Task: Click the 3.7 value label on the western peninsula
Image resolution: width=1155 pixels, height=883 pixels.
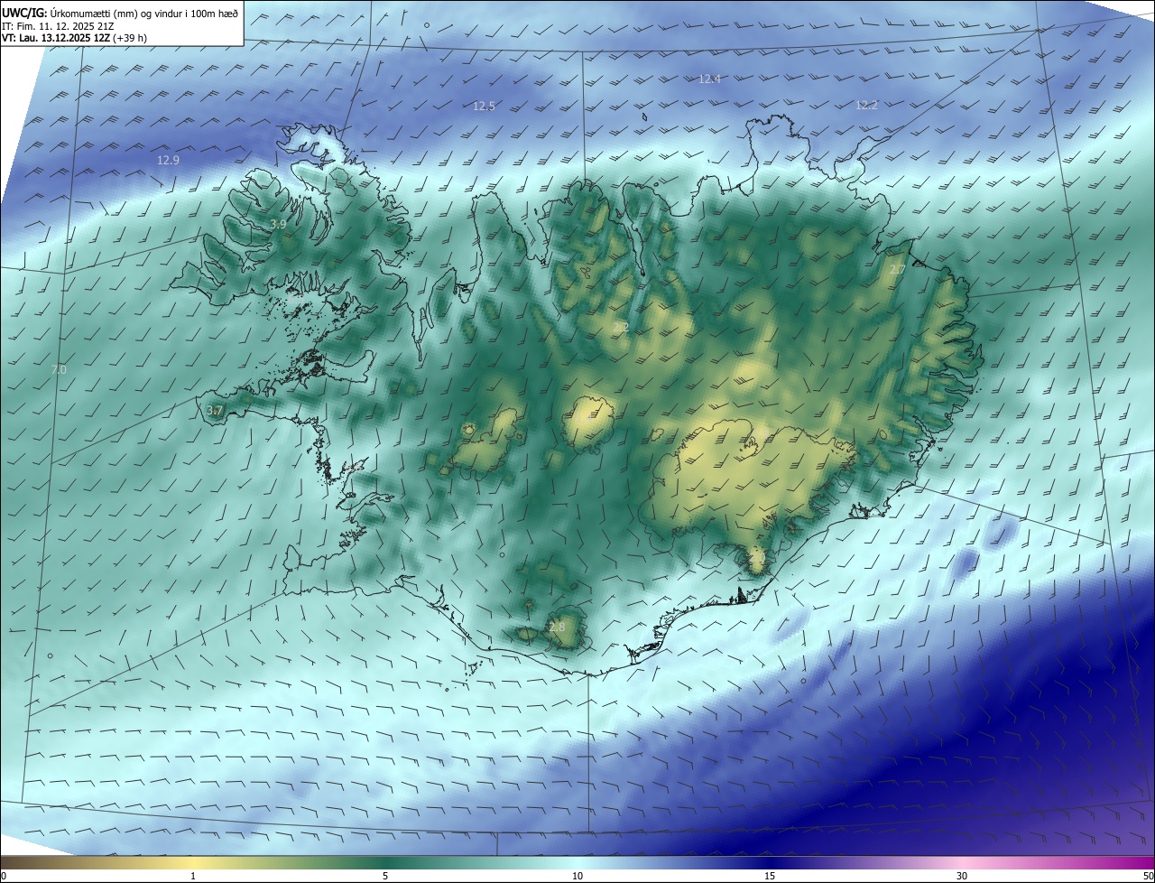Action: pyautogui.click(x=214, y=410)
